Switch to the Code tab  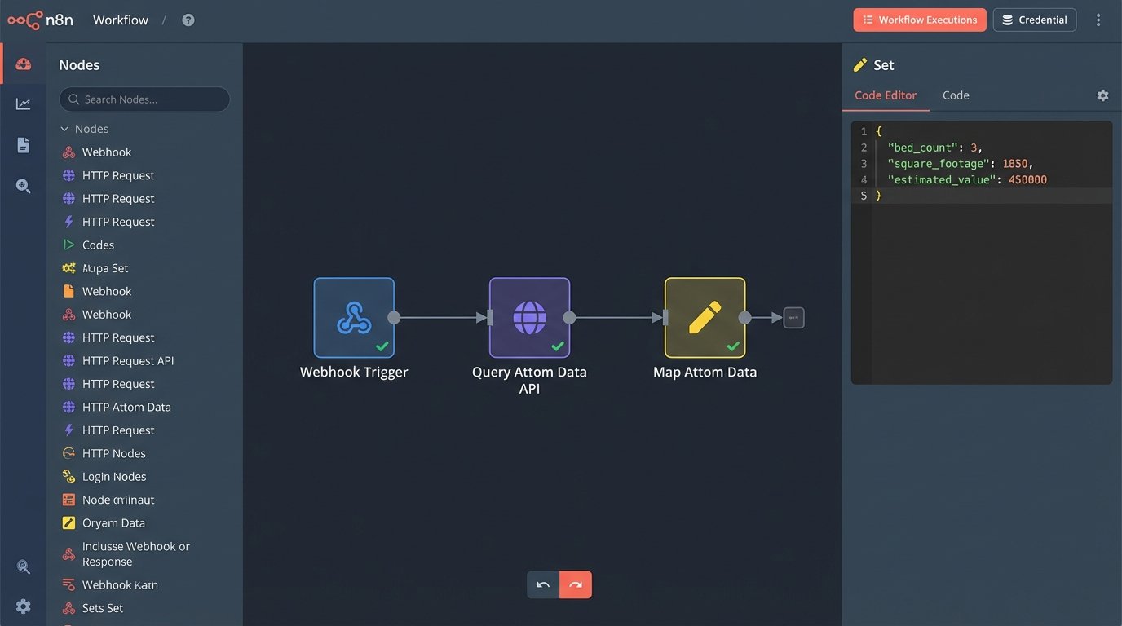956,95
